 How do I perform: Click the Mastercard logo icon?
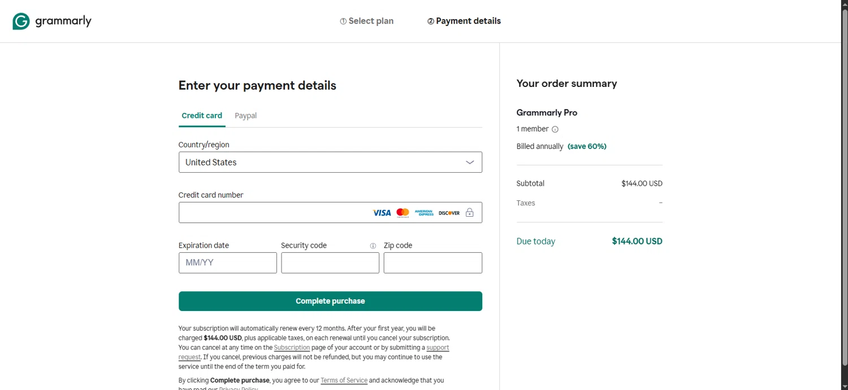point(403,213)
